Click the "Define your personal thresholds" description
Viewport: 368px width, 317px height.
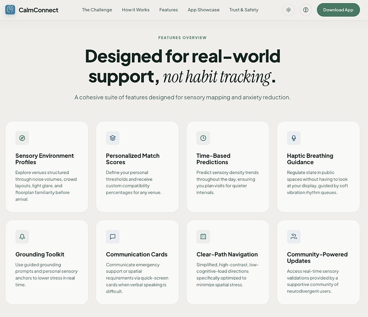point(133,182)
